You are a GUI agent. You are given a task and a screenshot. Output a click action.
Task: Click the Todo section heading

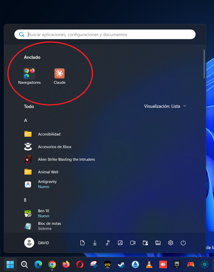click(x=29, y=106)
